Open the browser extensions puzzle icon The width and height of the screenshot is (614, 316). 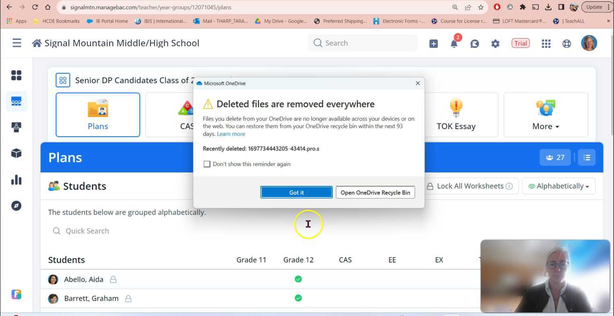click(523, 7)
